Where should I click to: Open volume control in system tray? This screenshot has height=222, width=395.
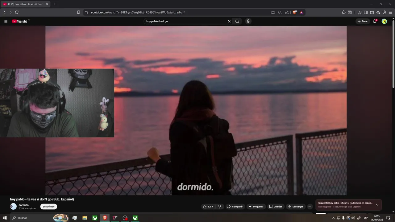(x=353, y=218)
